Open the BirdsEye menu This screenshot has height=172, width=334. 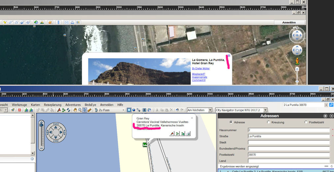click(x=90, y=105)
